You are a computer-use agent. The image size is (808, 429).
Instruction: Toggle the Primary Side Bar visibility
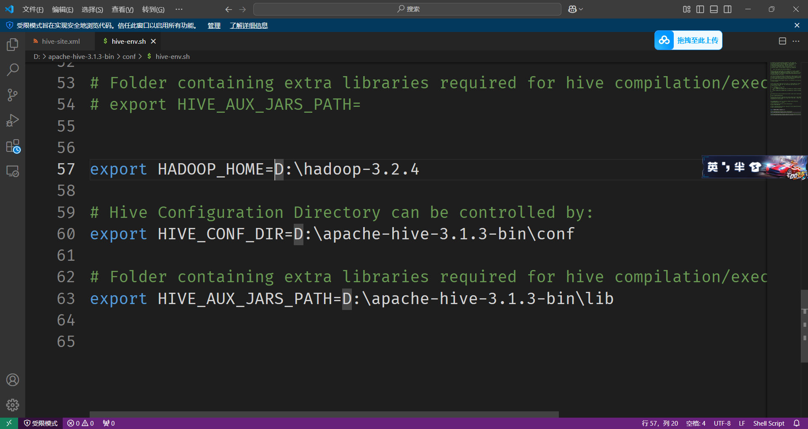tap(700, 9)
